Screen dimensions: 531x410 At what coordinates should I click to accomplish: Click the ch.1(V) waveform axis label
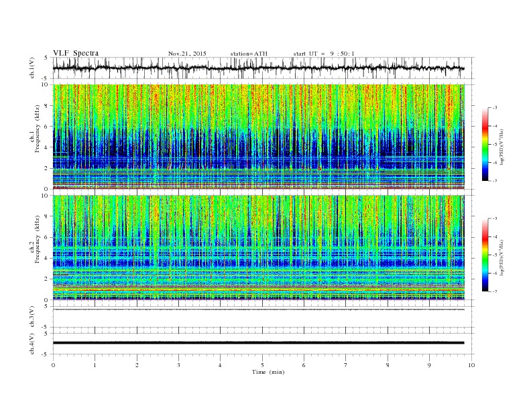point(32,68)
